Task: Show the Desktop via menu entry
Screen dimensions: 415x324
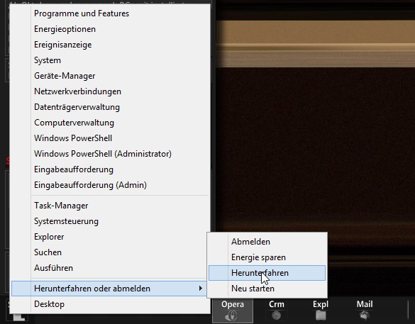Action: [110, 304]
